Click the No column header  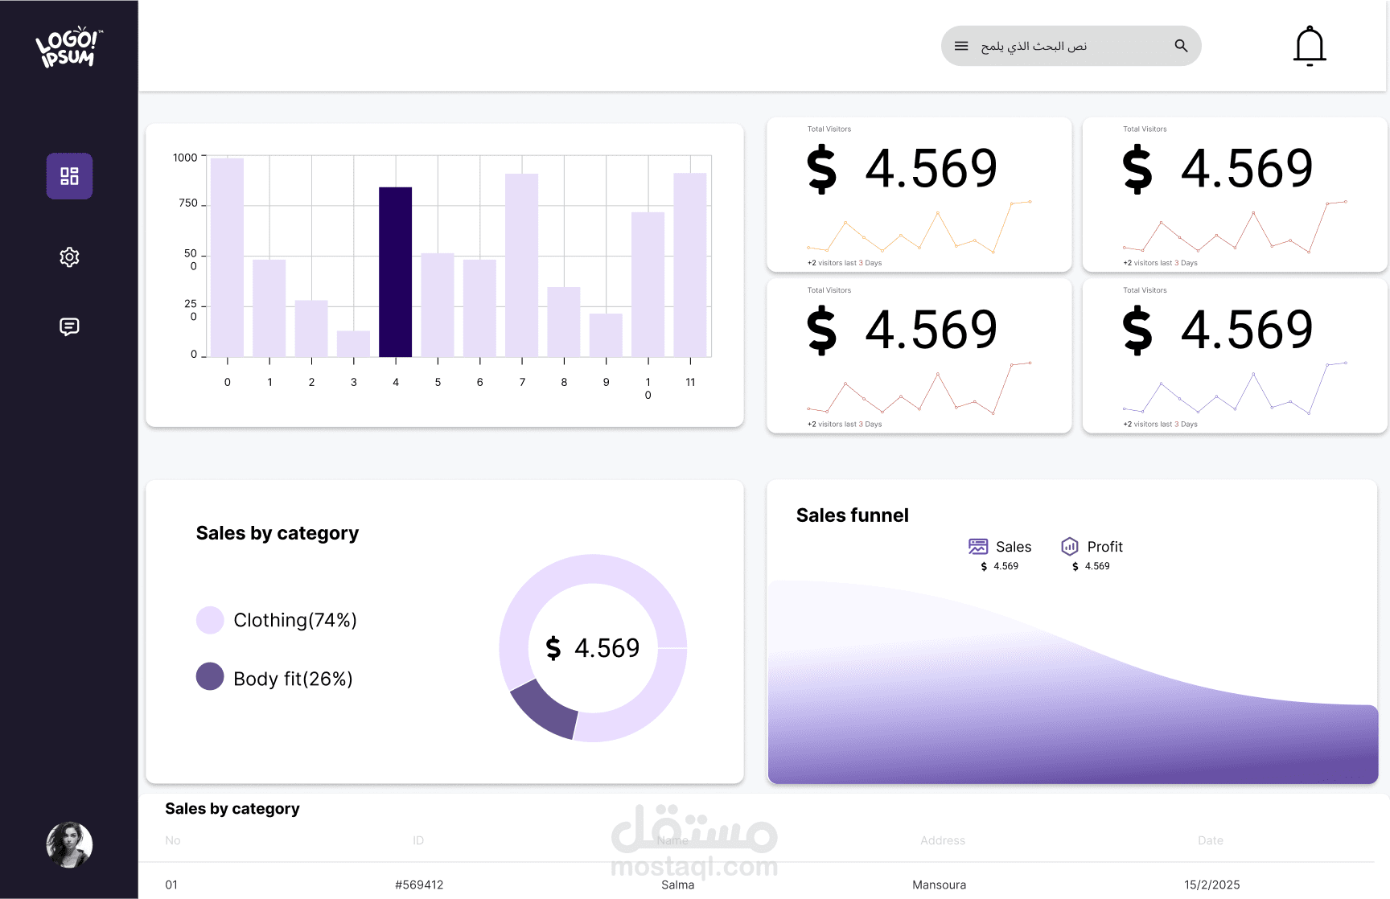click(x=173, y=840)
